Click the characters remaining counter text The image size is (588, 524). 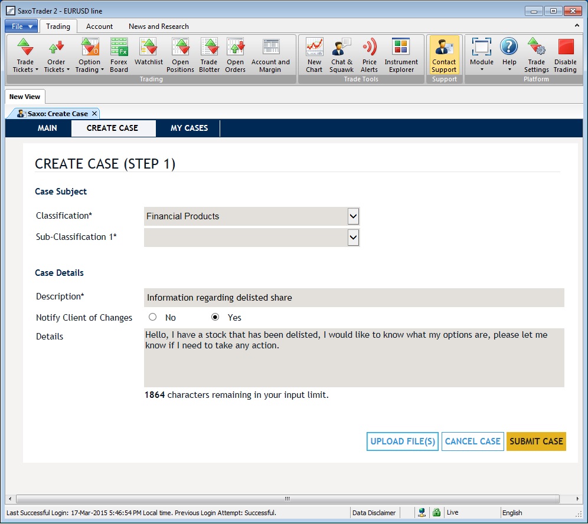click(237, 395)
